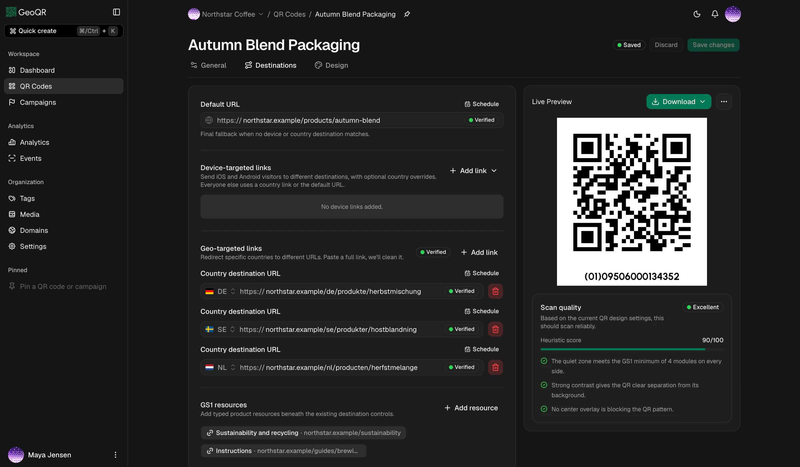Delete the DE country destination
This screenshot has height=467, width=800.
495,291
